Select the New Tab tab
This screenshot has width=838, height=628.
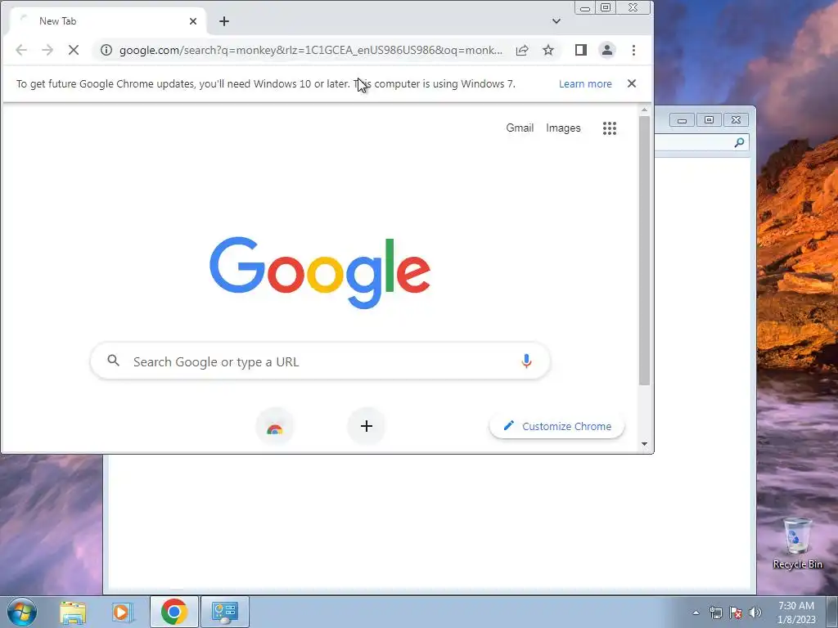click(x=107, y=21)
